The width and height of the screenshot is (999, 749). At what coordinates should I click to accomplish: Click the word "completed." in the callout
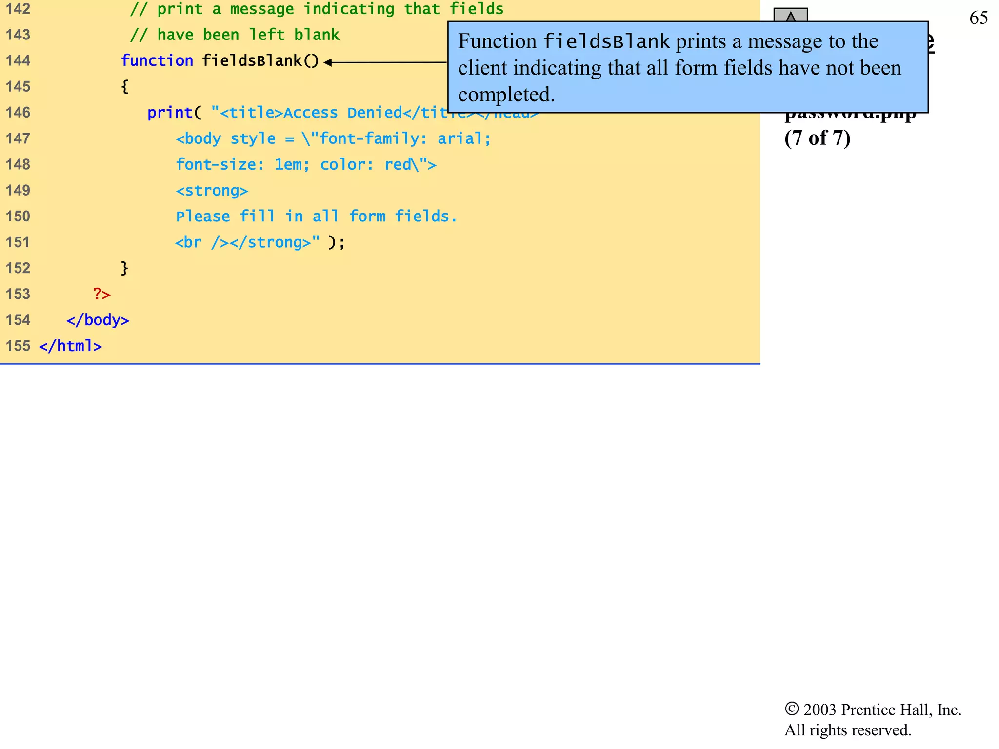(506, 95)
